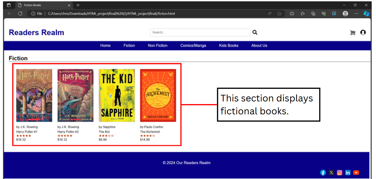
Task: Reload the page with refresh icon
Action: click(x=20, y=14)
